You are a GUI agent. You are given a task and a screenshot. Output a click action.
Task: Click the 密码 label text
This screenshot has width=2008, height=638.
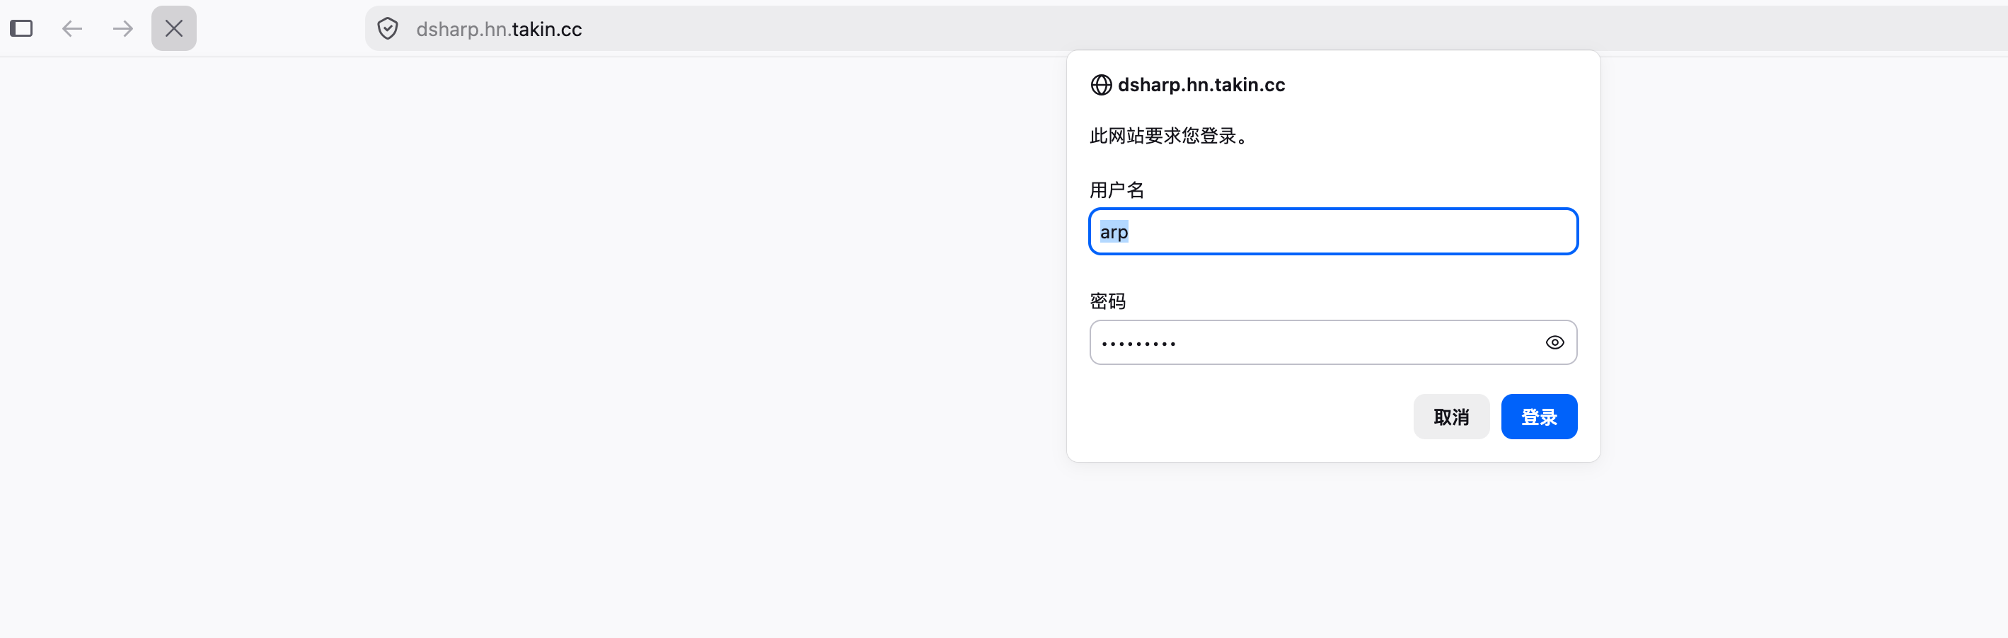pyautogui.click(x=1107, y=301)
